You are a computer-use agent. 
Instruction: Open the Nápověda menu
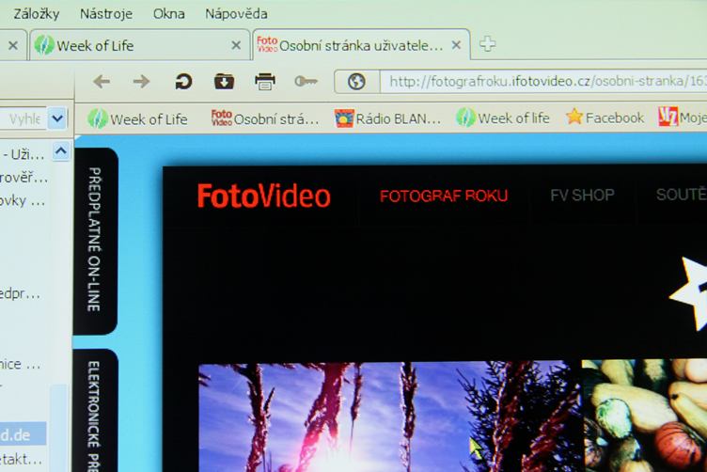pos(236,14)
